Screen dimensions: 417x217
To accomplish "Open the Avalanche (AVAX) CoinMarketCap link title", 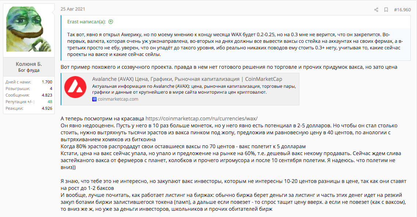I will 187,79.
